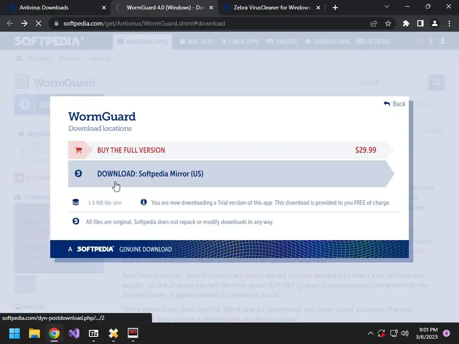459x344 pixels.
Task: Open the Chrome three-dot menu
Action: coord(449,23)
